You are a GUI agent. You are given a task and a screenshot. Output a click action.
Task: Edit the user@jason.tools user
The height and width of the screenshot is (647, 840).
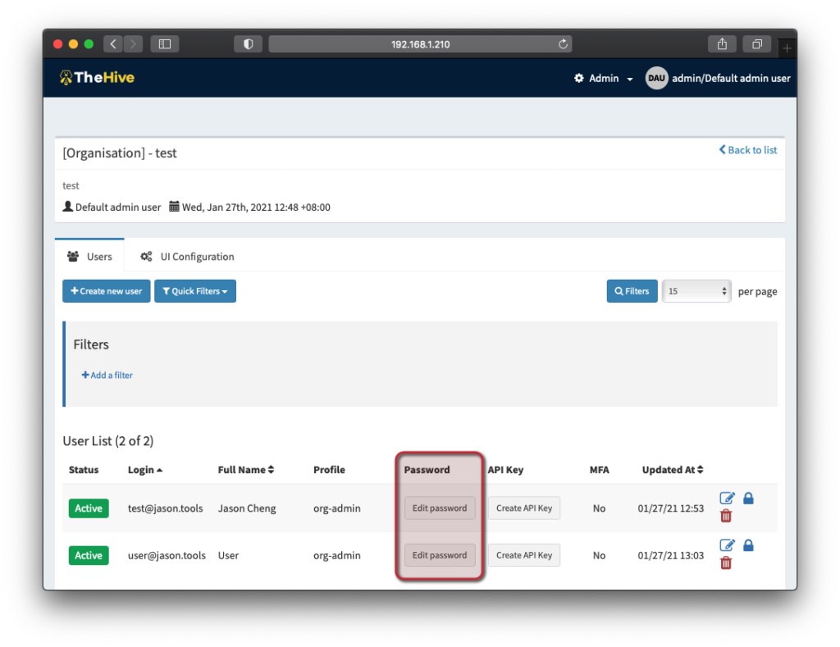pyautogui.click(x=727, y=545)
